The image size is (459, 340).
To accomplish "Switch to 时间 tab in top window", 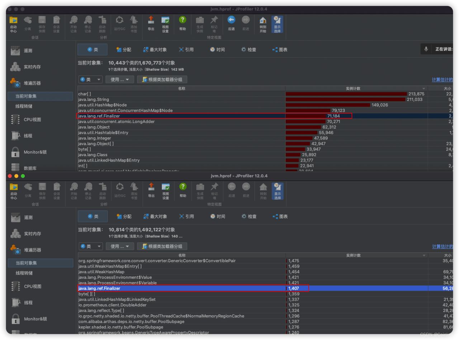I will click(x=218, y=49).
